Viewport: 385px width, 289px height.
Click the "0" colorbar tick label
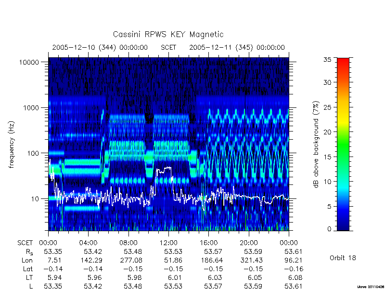[329, 229]
